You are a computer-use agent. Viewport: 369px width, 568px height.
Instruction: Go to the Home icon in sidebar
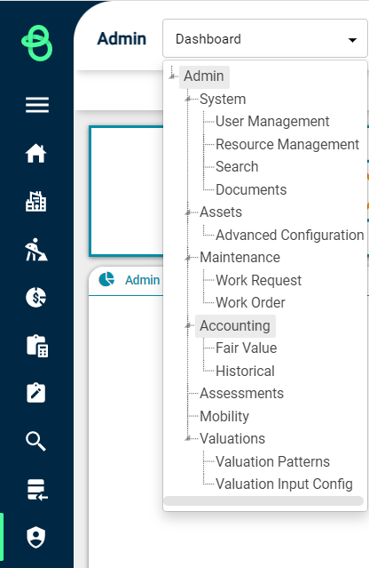click(35, 154)
